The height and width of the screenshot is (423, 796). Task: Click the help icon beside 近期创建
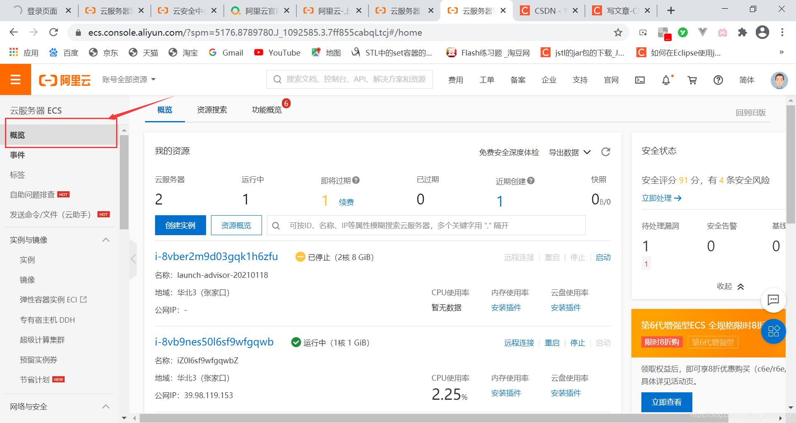(x=531, y=181)
